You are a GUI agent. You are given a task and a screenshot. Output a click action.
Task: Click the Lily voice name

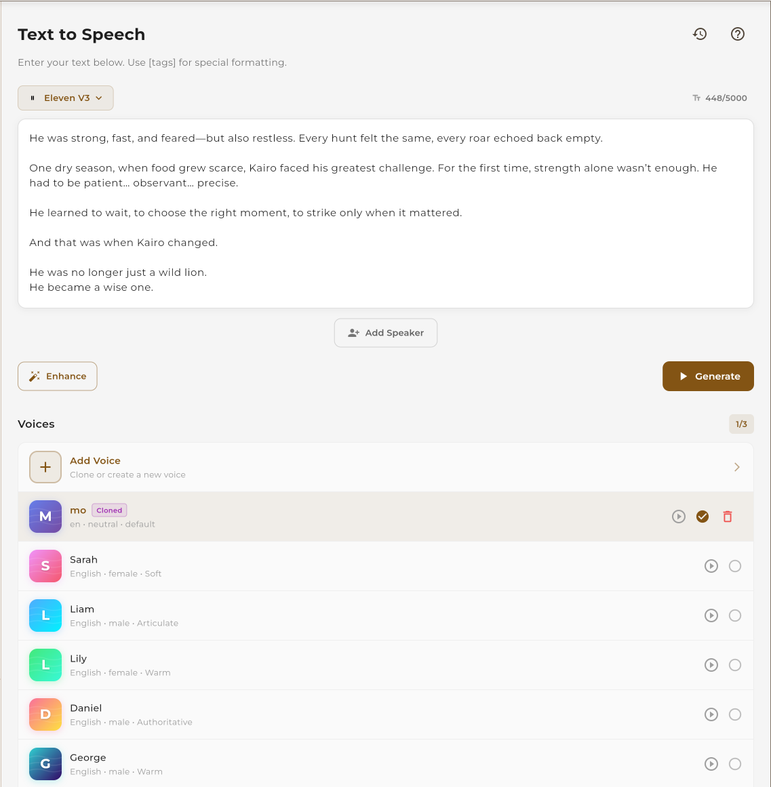[x=78, y=658]
